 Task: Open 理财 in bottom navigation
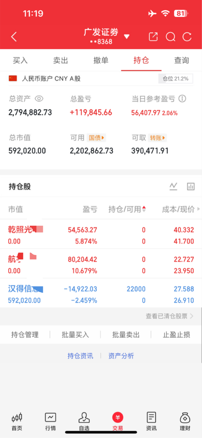pyautogui.click(x=185, y=421)
